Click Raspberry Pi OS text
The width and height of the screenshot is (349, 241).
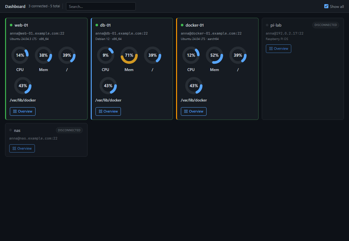point(277,39)
